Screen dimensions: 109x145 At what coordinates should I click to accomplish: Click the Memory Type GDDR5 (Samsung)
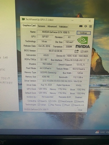(x=48, y=72)
